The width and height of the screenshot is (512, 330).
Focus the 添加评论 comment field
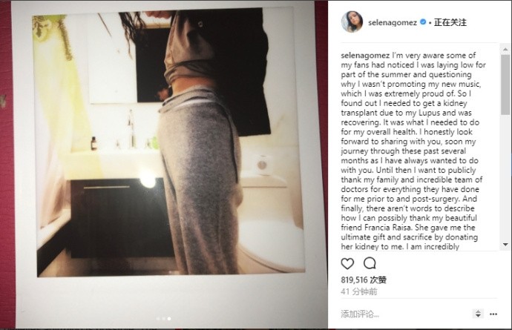tap(405, 314)
